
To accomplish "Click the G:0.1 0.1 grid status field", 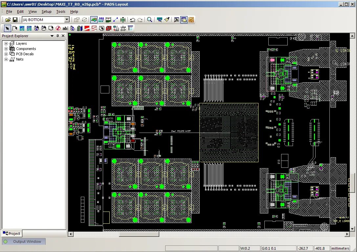I will click(x=279, y=248).
